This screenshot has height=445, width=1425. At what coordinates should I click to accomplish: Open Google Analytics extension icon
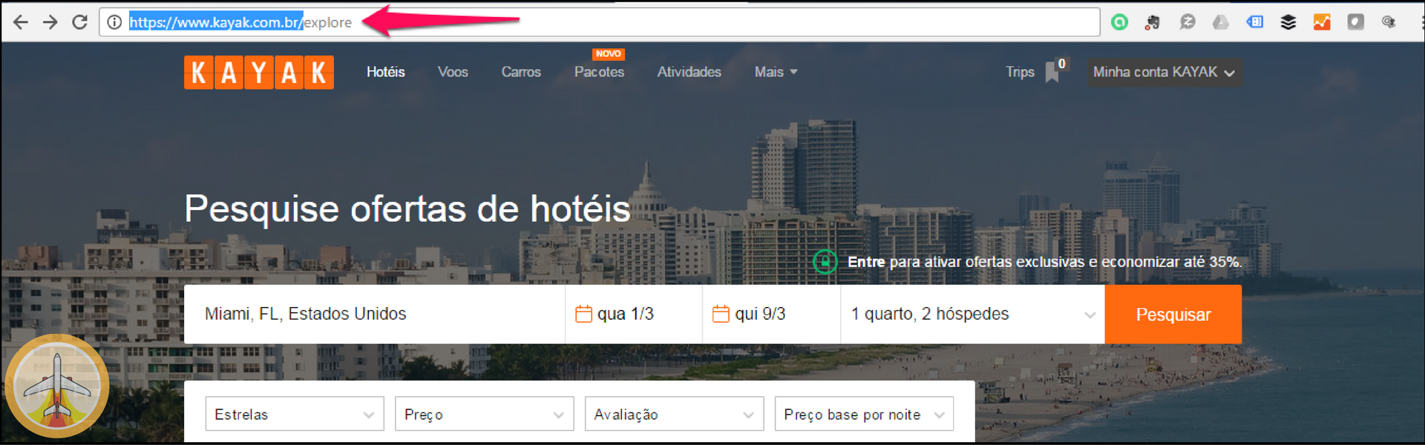pyautogui.click(x=1322, y=22)
